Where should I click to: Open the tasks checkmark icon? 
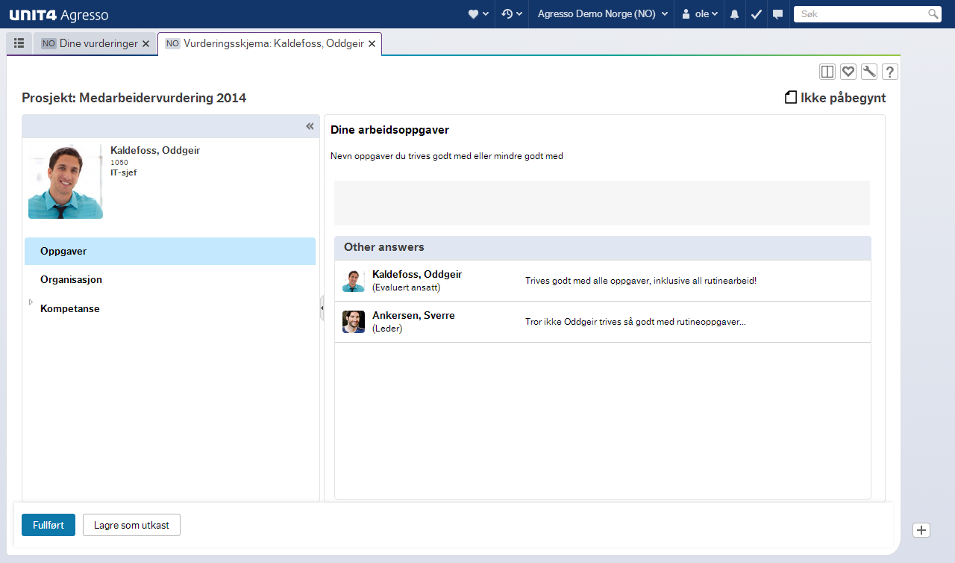(x=756, y=14)
